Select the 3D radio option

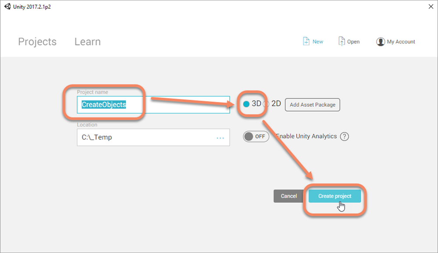[246, 104]
